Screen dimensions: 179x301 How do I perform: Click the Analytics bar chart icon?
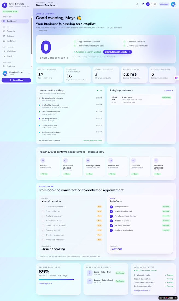coord(4,66)
